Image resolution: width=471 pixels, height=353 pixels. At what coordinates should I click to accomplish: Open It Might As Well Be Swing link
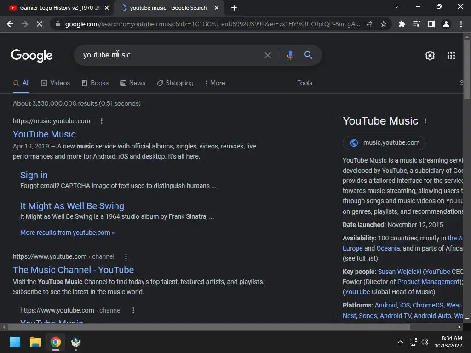click(x=72, y=206)
